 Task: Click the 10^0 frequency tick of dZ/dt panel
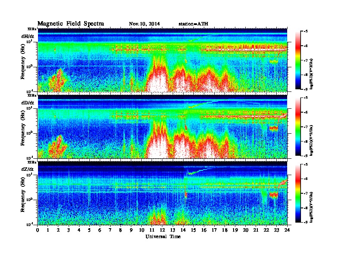(x=30, y=199)
